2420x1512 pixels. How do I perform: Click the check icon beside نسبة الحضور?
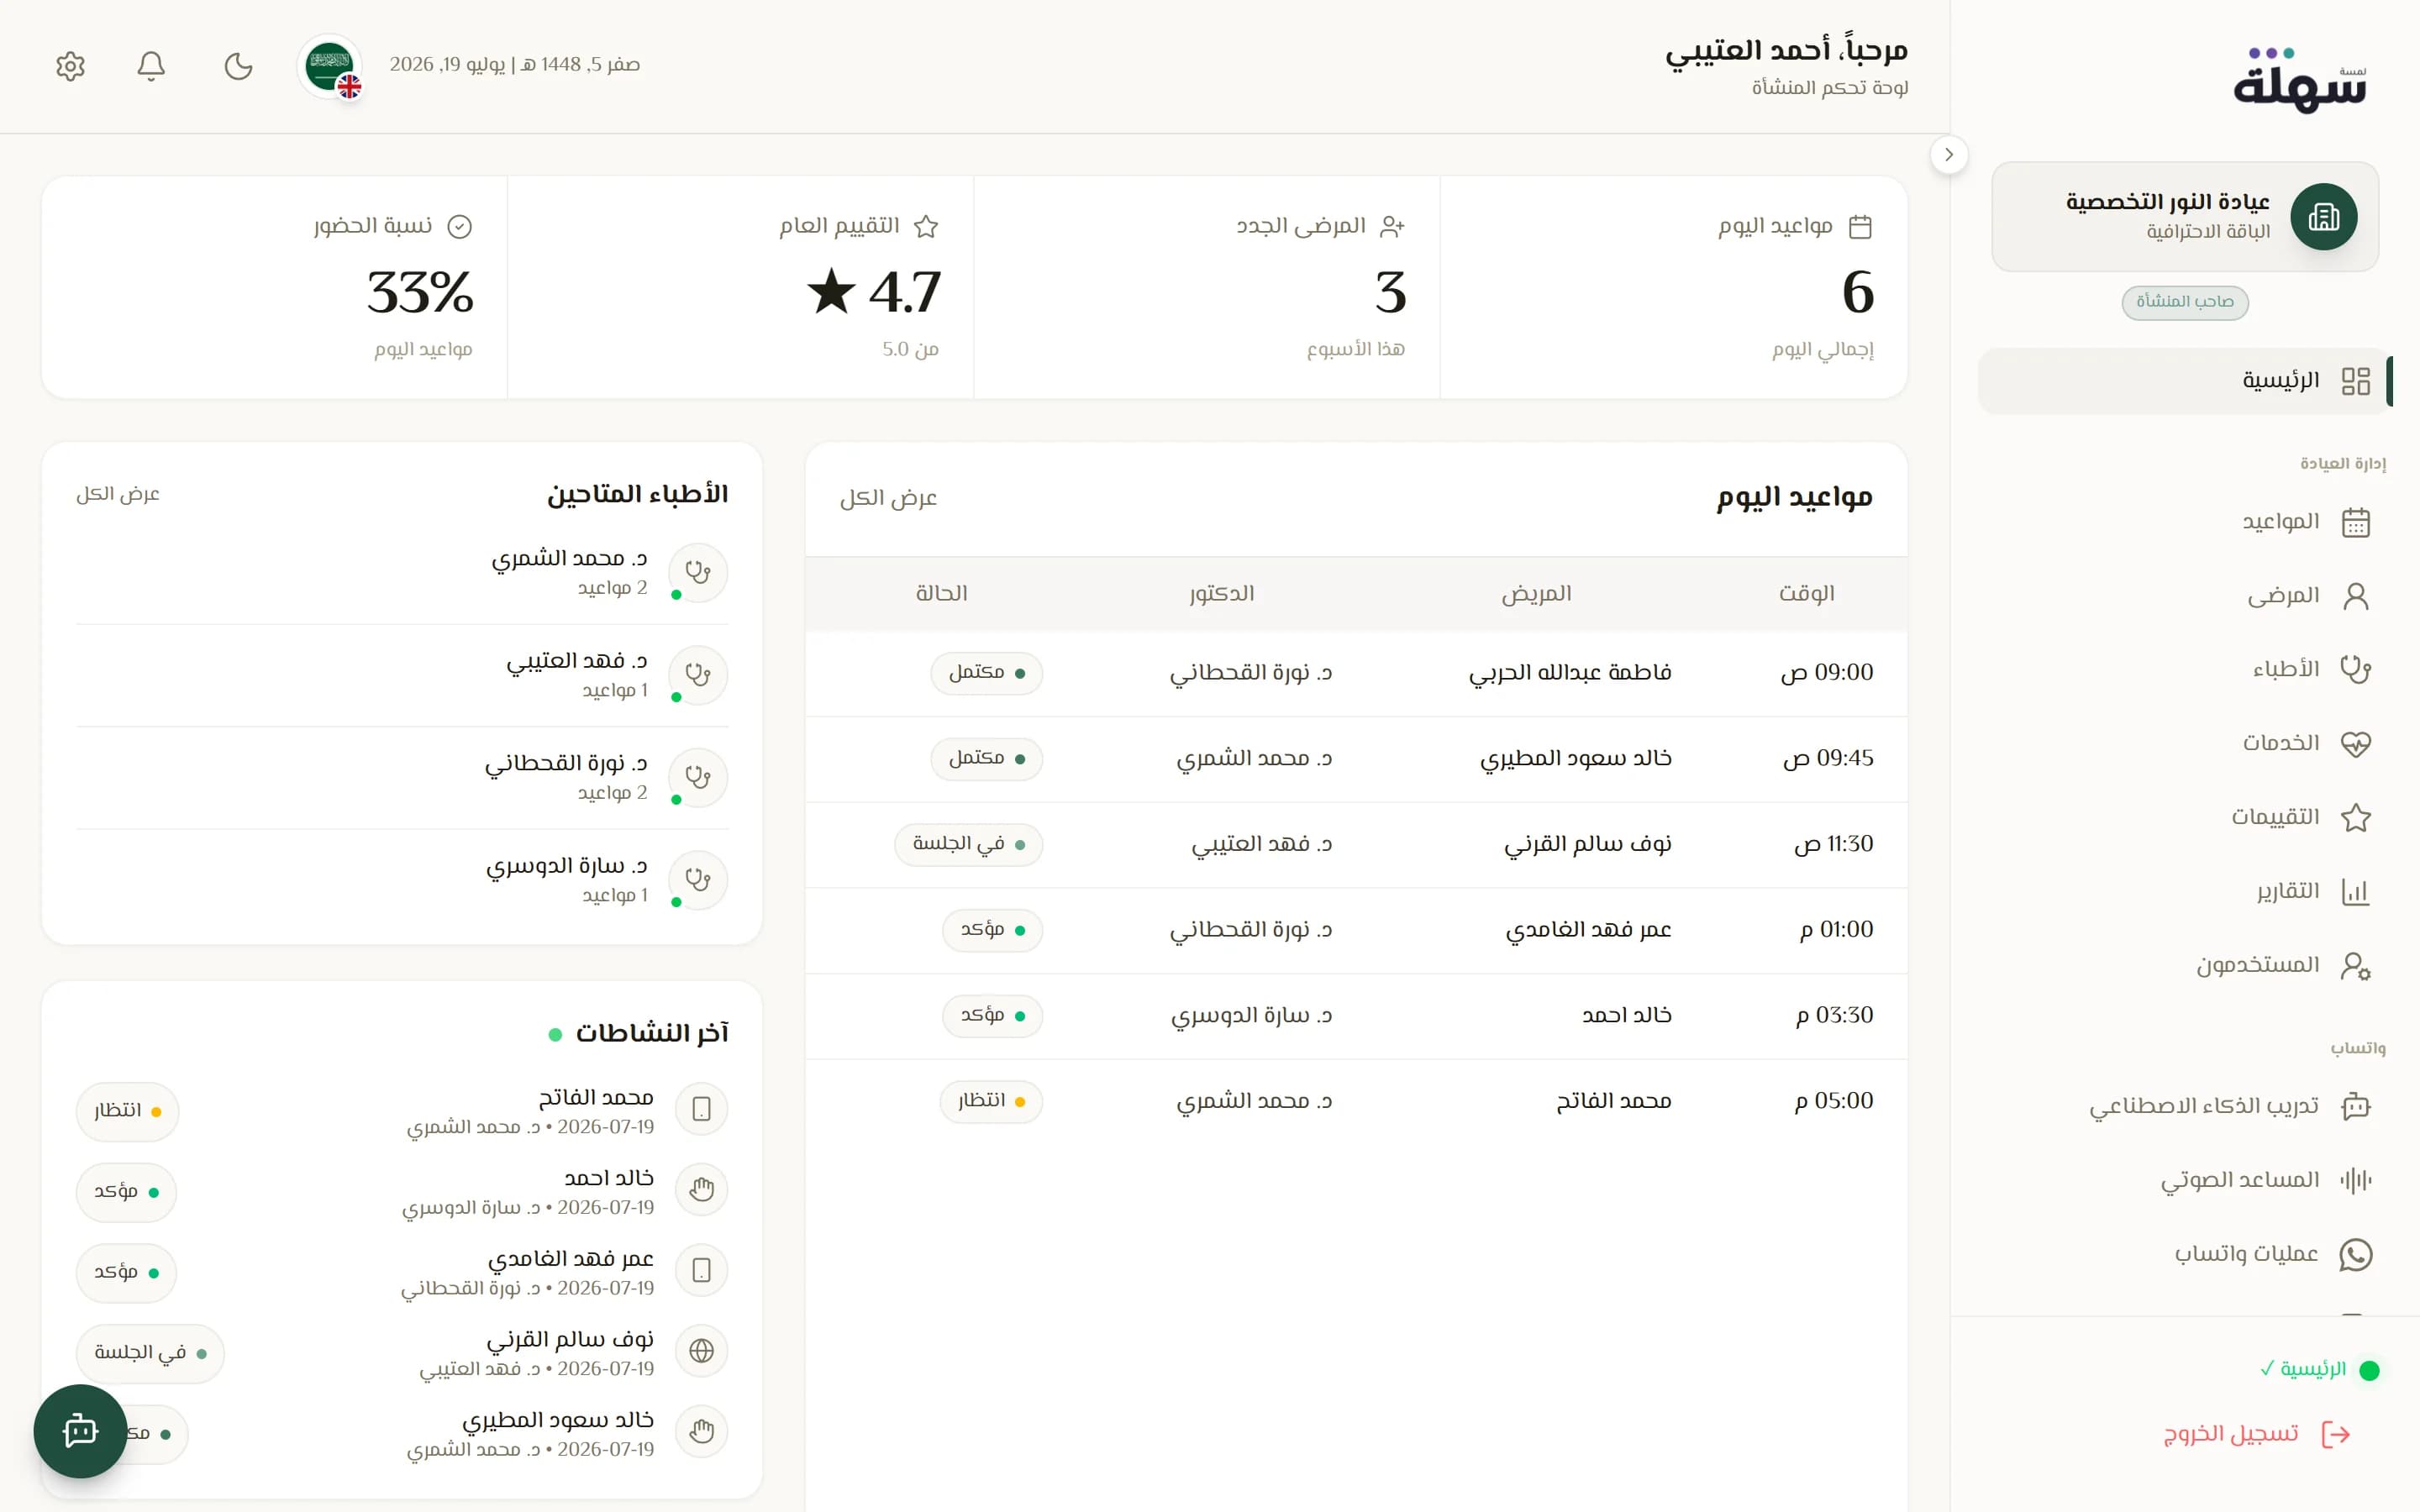tap(459, 227)
